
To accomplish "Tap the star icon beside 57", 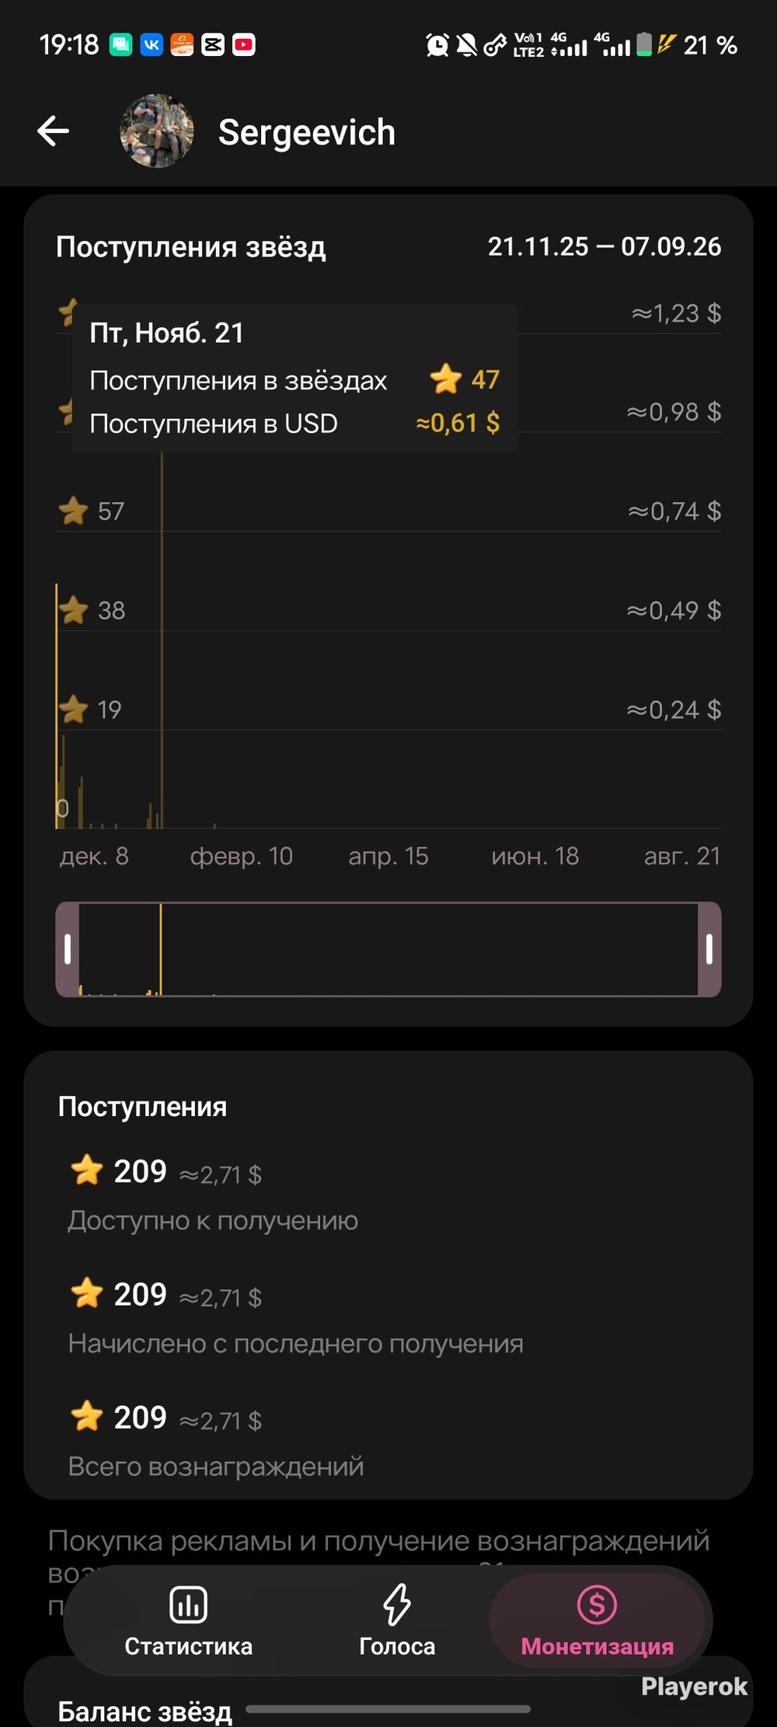I will 74,511.
